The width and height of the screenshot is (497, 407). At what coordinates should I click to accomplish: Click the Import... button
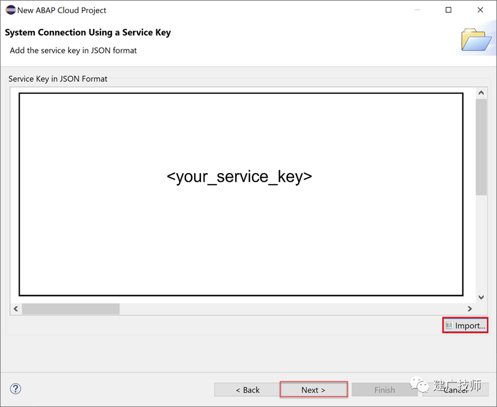click(465, 325)
